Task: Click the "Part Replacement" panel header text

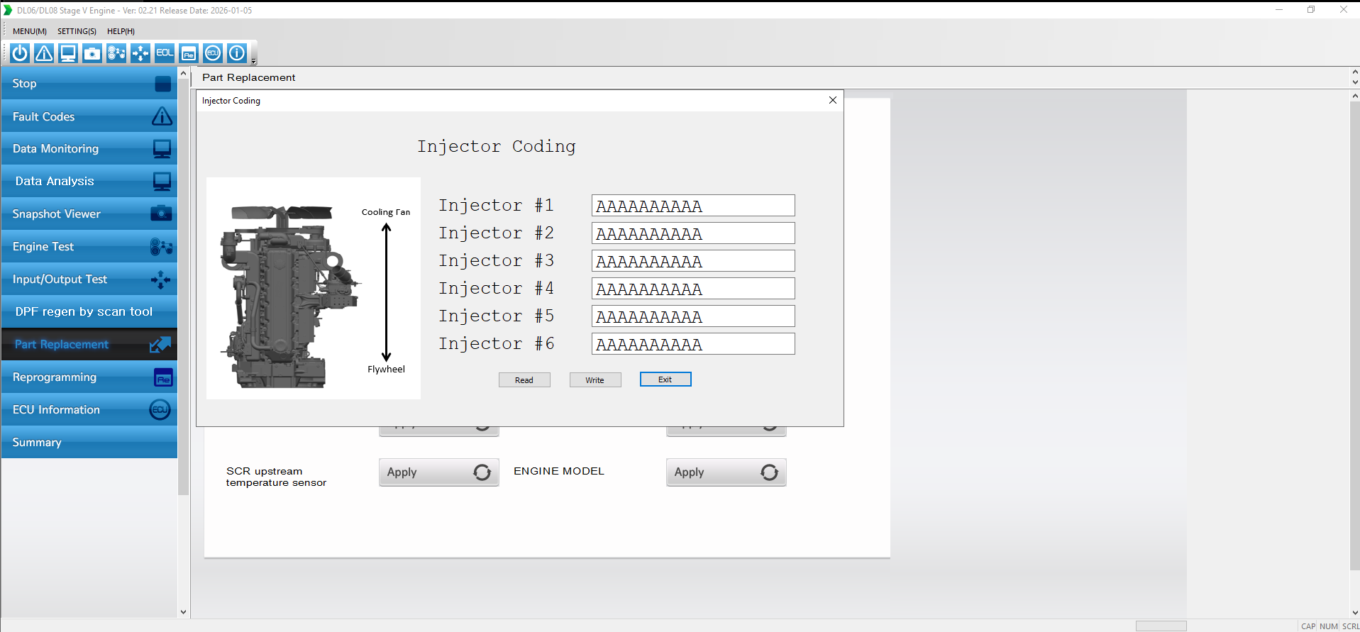Action: [248, 77]
